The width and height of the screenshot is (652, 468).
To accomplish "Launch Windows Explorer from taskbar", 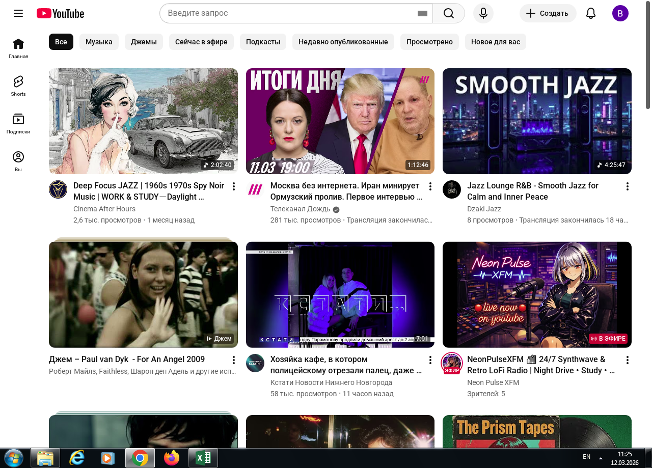I will tap(45, 458).
